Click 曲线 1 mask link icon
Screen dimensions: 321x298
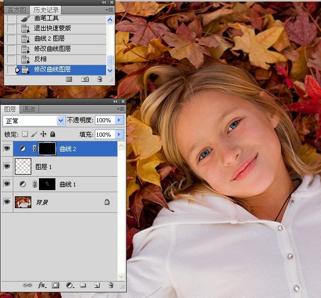pyautogui.click(x=34, y=184)
